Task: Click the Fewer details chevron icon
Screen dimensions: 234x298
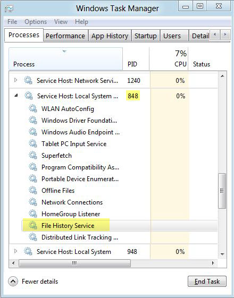Action: (13, 282)
